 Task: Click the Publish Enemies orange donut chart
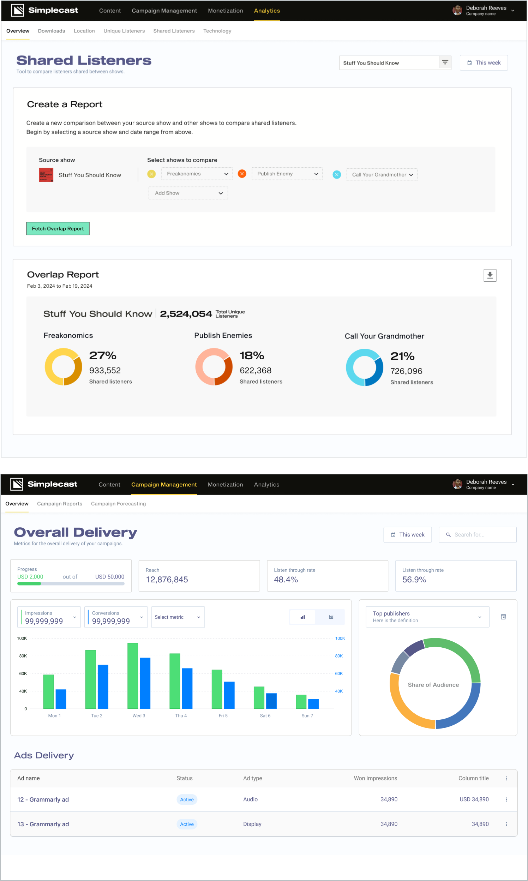pos(214,366)
